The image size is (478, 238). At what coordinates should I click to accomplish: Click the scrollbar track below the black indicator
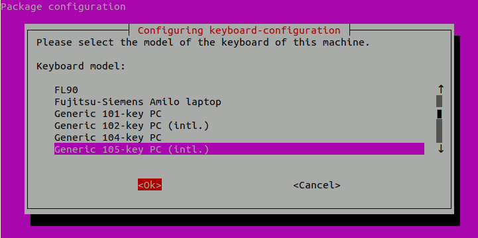[x=440, y=131]
